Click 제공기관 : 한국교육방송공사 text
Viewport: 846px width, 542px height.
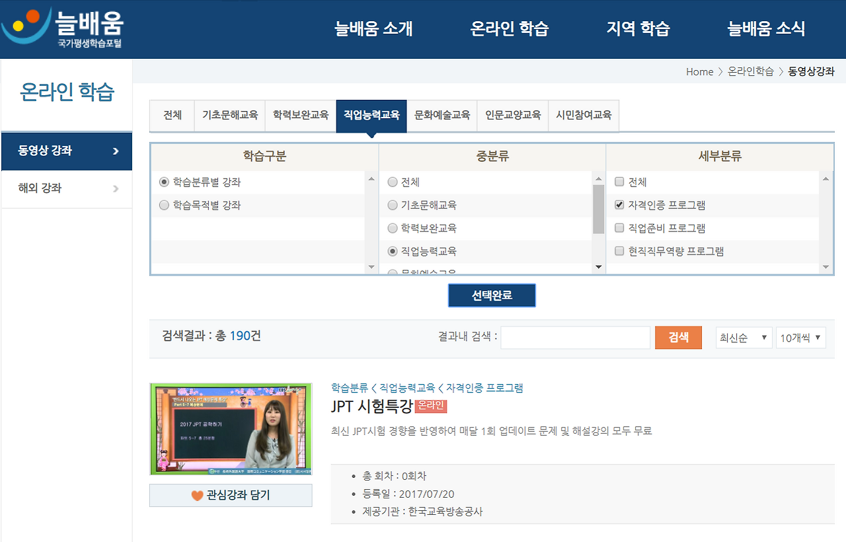(422, 512)
